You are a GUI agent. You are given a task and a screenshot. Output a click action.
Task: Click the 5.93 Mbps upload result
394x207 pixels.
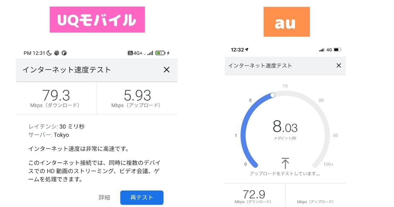coord(137,96)
